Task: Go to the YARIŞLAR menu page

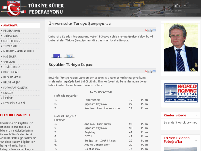Action: click(x=9, y=62)
